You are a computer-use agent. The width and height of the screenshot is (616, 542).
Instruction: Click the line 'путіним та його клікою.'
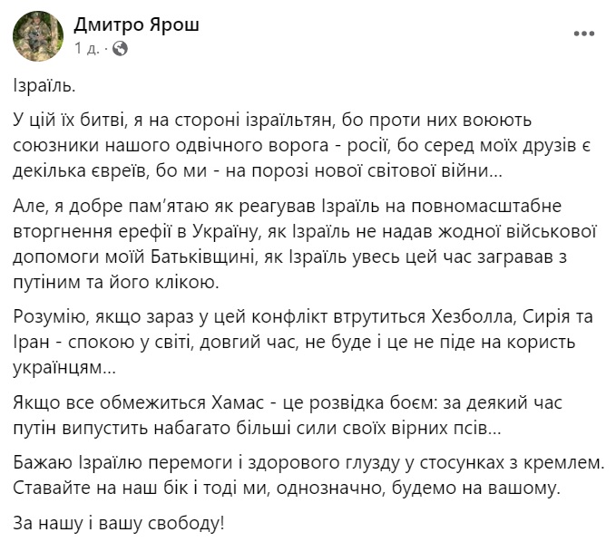pos(116,282)
